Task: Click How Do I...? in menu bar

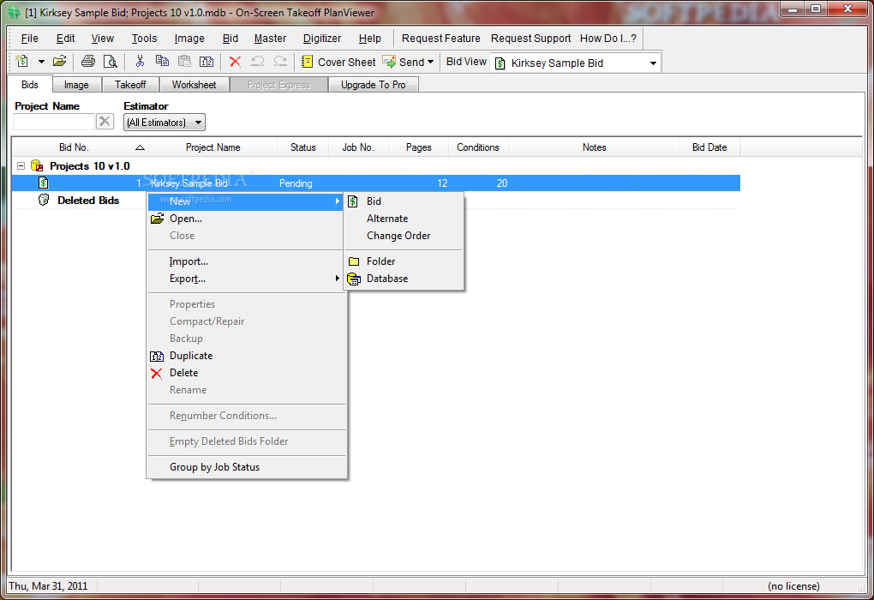Action: [608, 39]
